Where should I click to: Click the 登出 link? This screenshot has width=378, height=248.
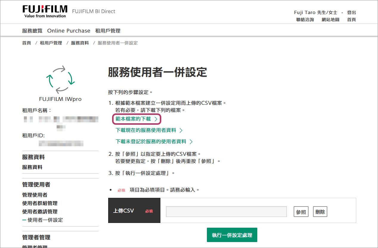351,13
